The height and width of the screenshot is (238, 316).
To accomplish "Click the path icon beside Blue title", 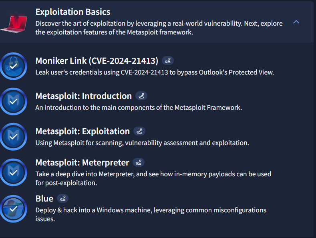I will pos(63,199).
